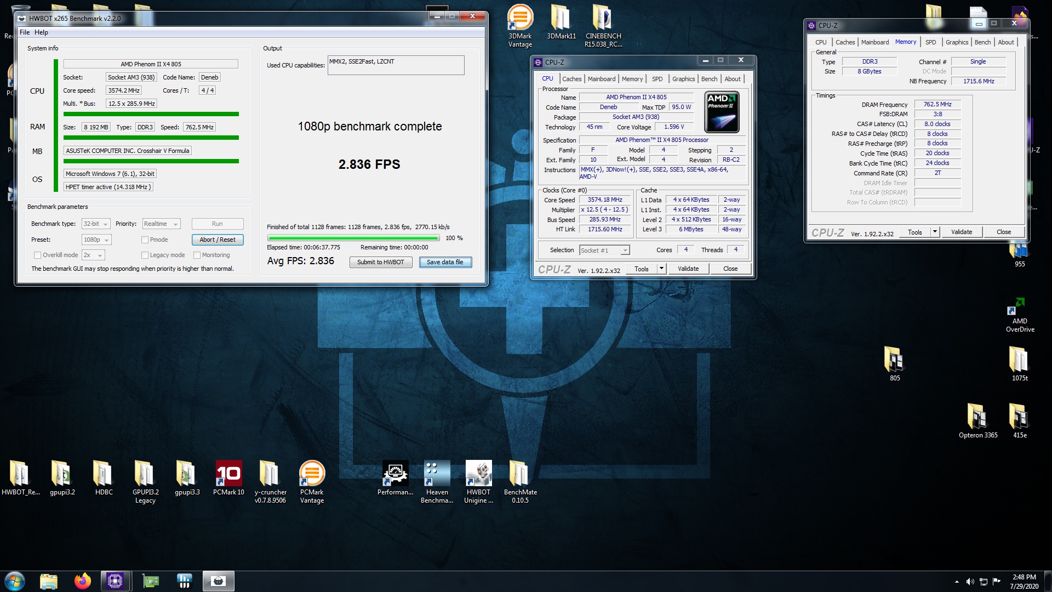Click the Tools button in CPU-Z CPU window
This screenshot has height=592, width=1052.
tap(641, 269)
